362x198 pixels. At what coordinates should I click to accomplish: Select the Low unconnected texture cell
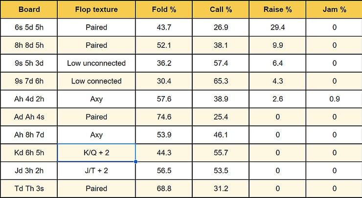(x=96, y=63)
